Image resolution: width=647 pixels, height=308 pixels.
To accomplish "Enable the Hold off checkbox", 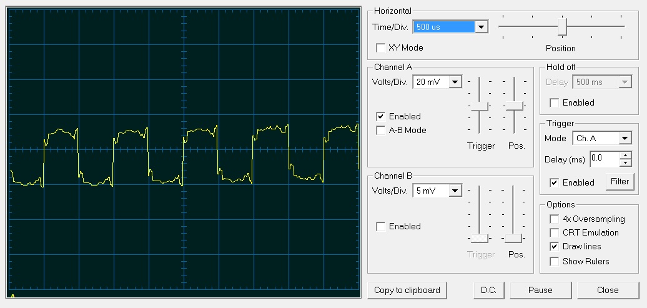I will pos(555,103).
